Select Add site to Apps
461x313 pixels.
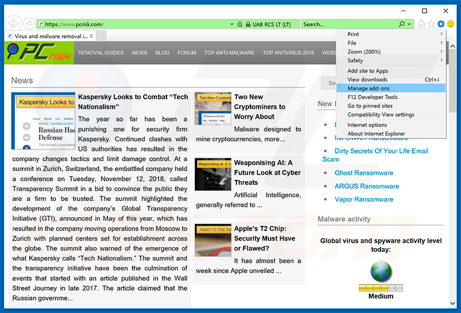(x=391, y=71)
